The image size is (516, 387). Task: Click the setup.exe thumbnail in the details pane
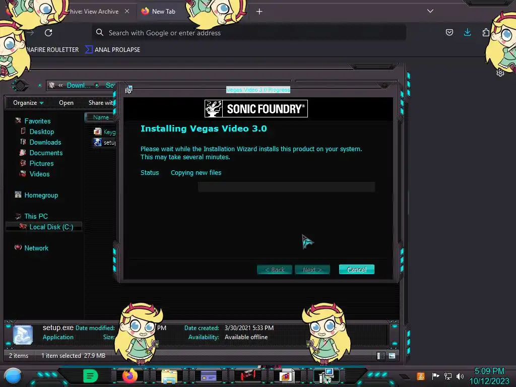pyautogui.click(x=23, y=335)
